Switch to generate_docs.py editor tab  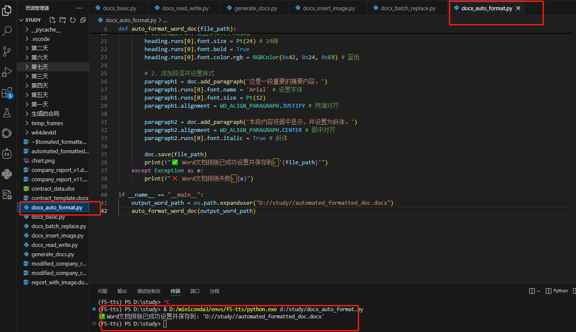coord(255,8)
